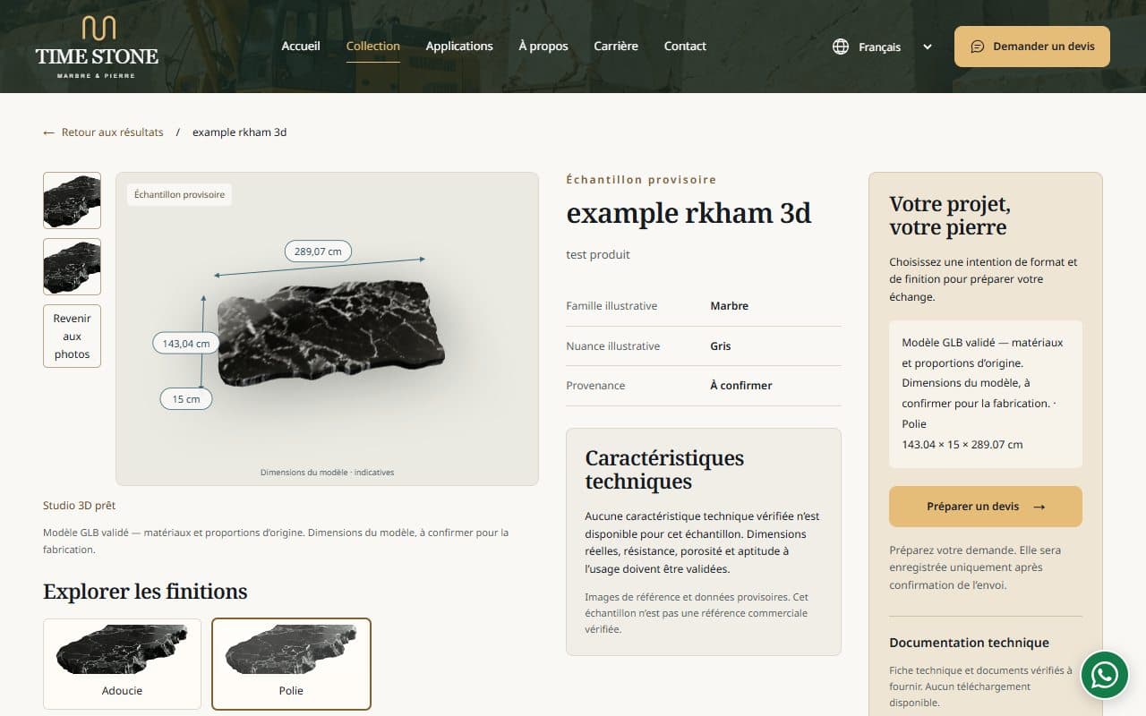The image size is (1146, 716).
Task: Click the Demander un devis button
Action: (x=1032, y=47)
